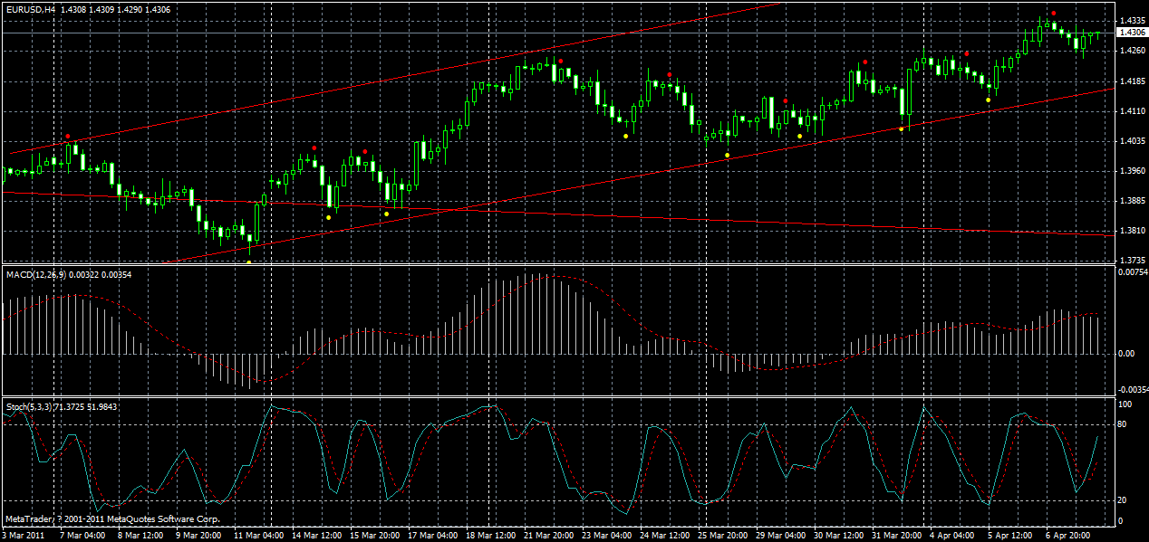The height and width of the screenshot is (542, 1149).
Task: Select the topmost red dot at the chart's highest candle
Action: [1054, 13]
